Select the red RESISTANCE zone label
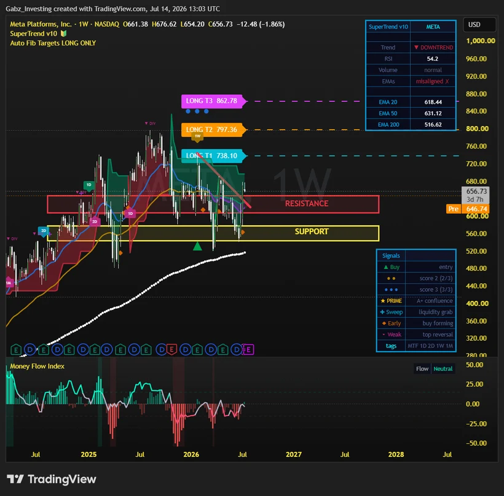Viewport: 504px width, 496px height. (307, 204)
